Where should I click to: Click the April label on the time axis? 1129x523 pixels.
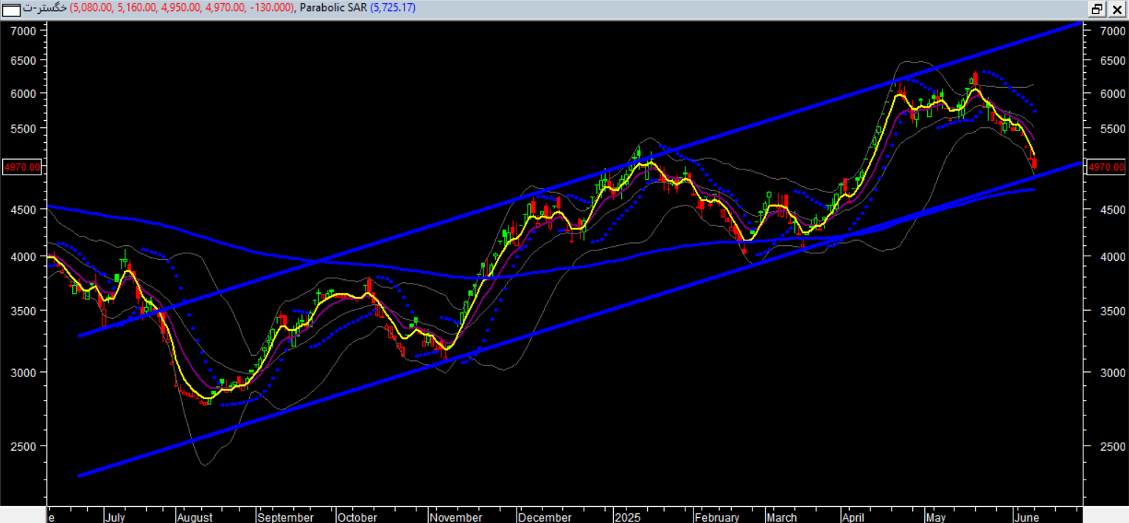click(x=853, y=517)
